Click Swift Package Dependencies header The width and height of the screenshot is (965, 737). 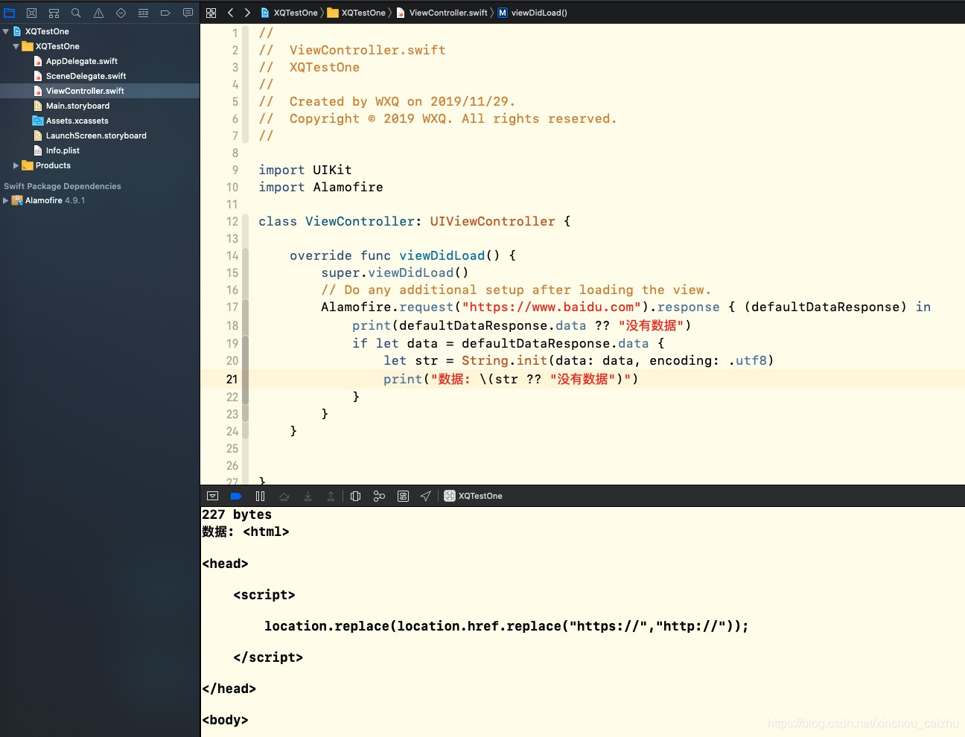coord(63,186)
